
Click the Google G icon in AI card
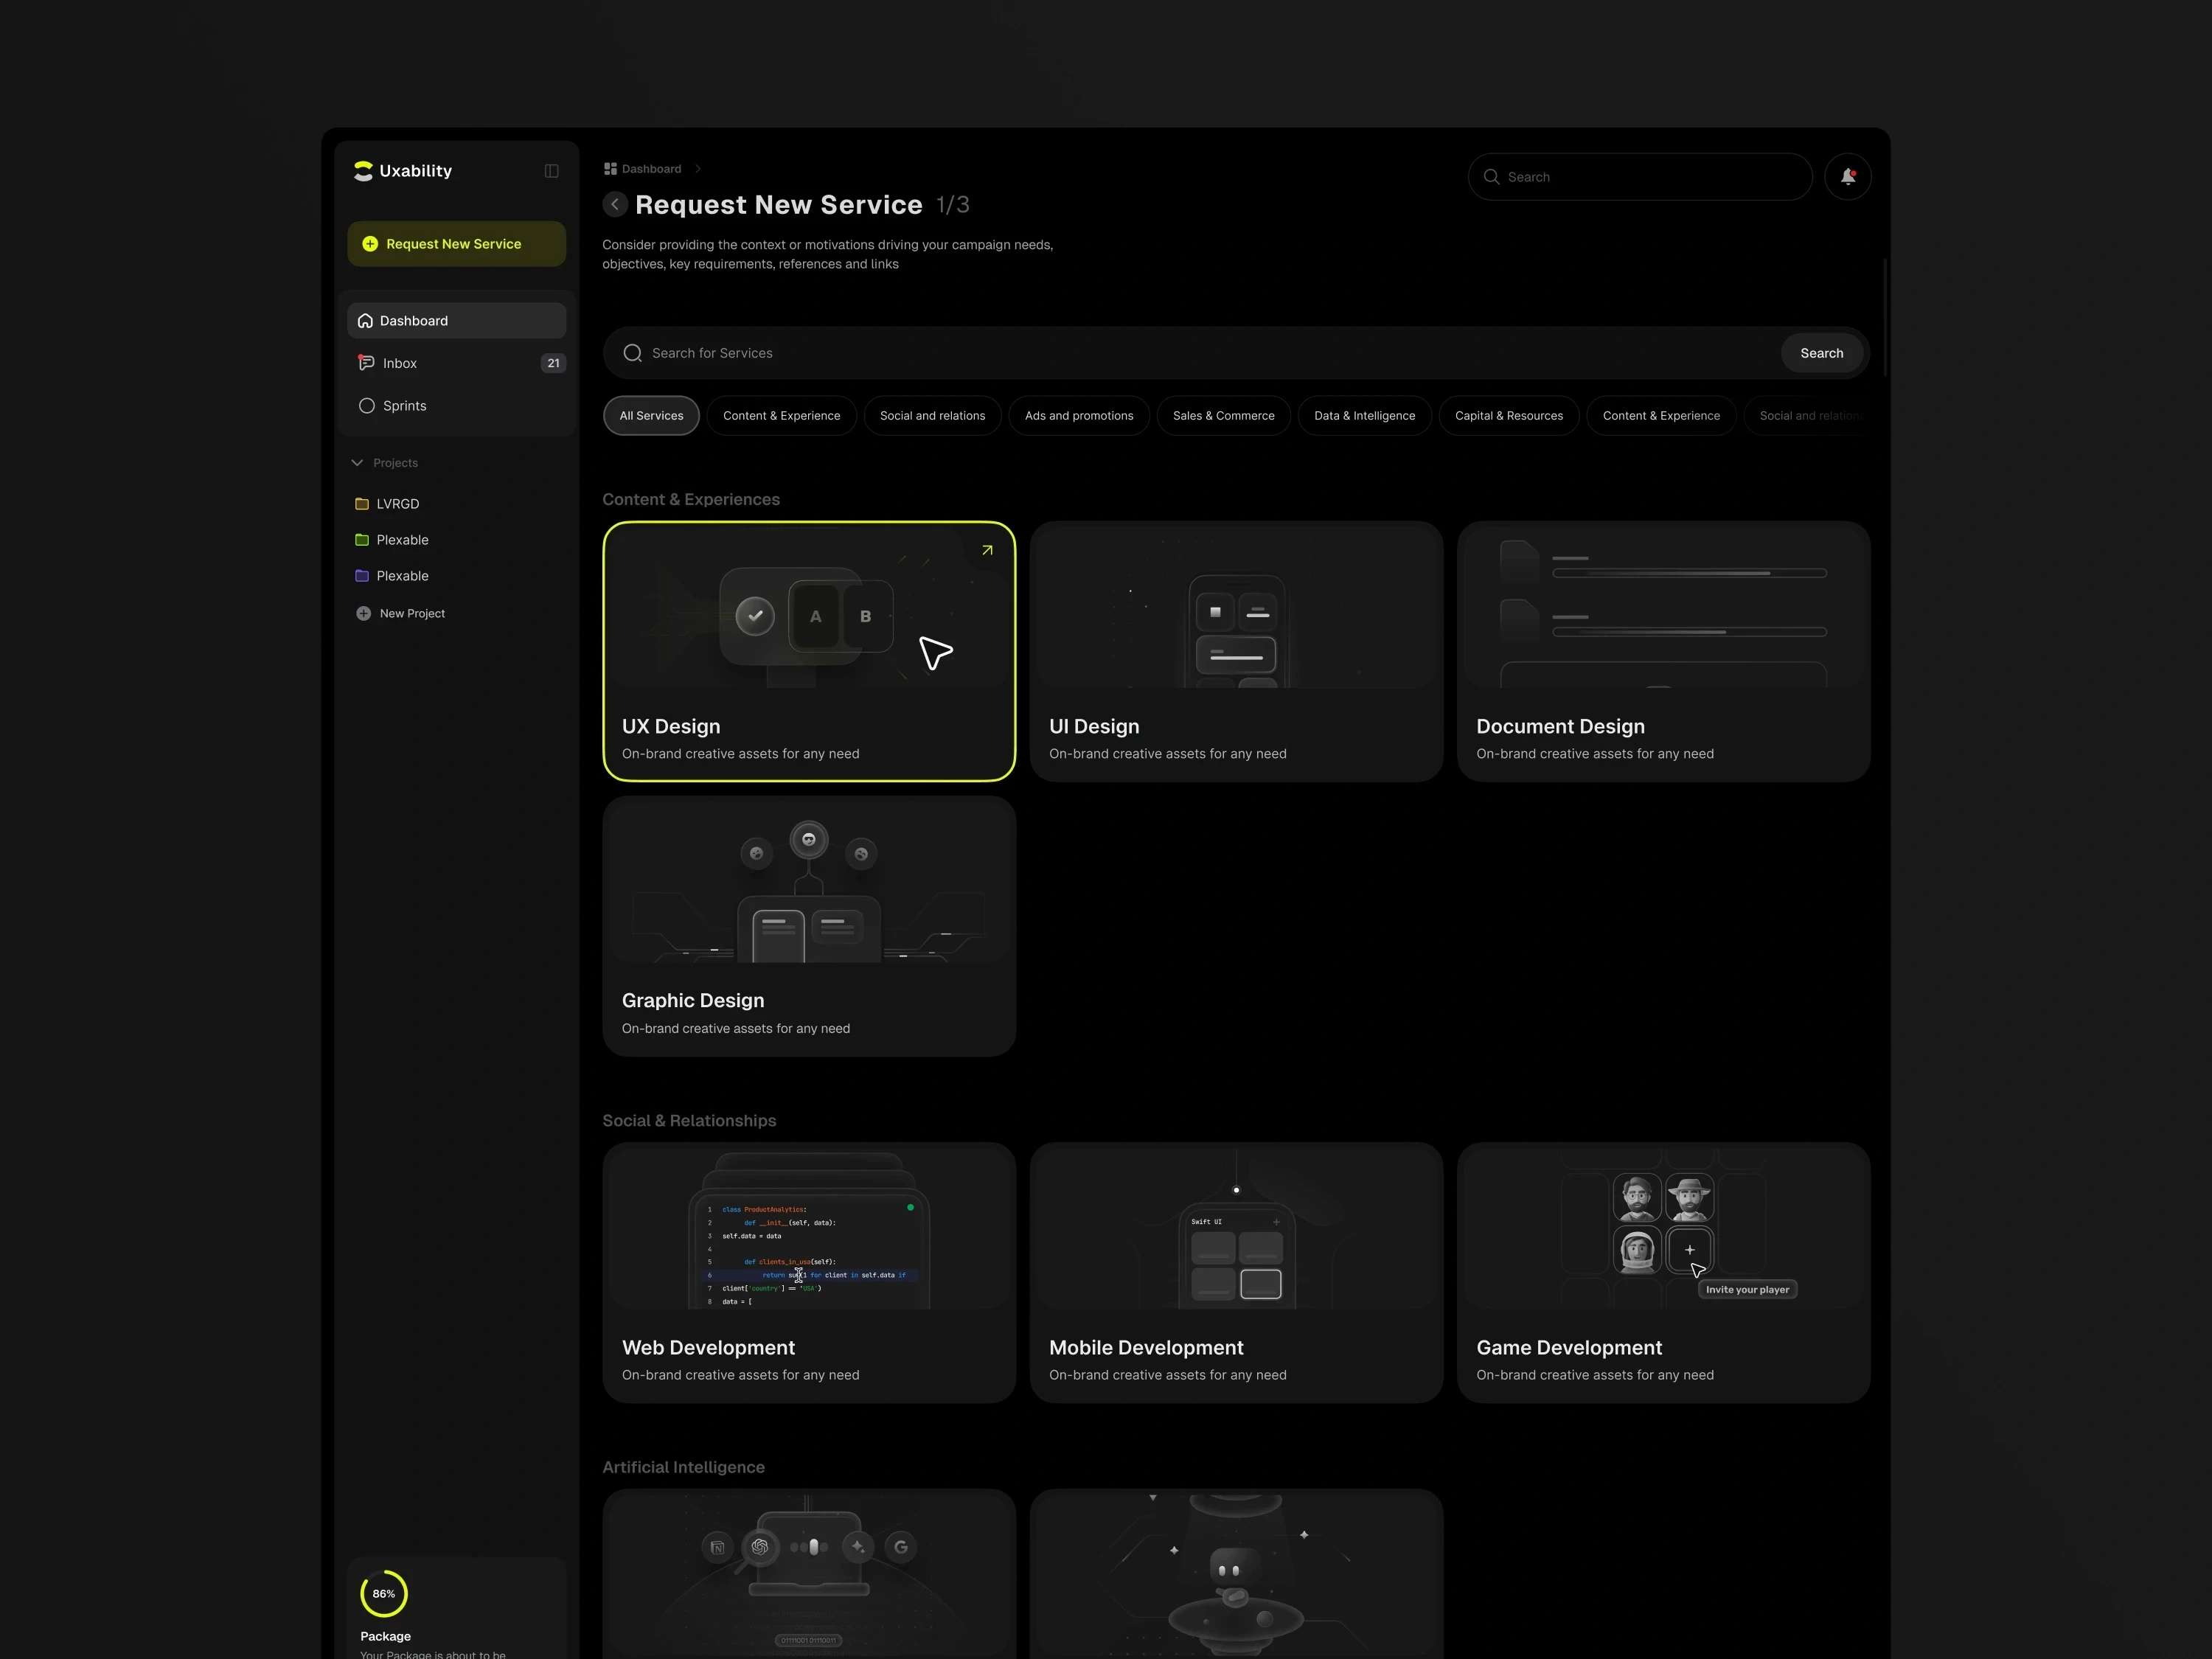(901, 1547)
